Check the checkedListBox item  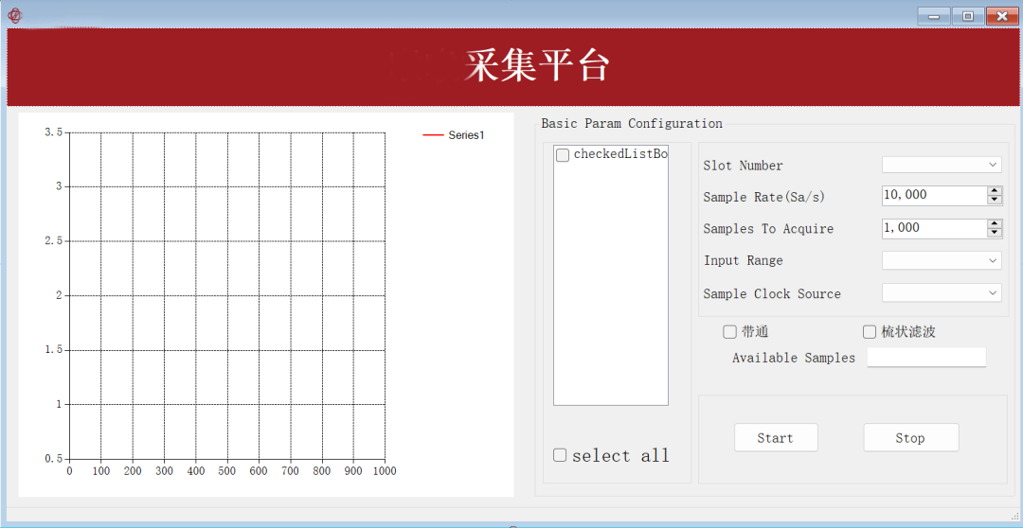tap(563, 155)
